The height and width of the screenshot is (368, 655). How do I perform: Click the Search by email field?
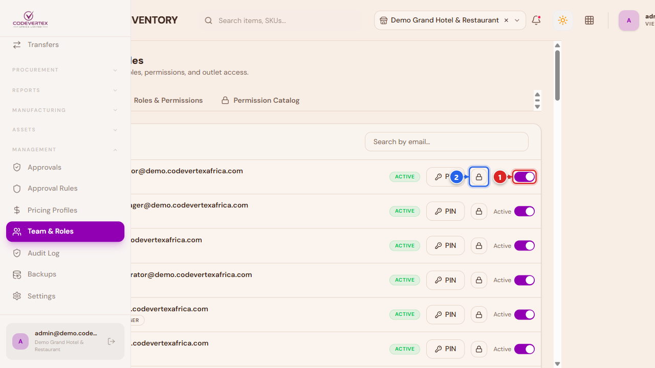click(x=447, y=142)
